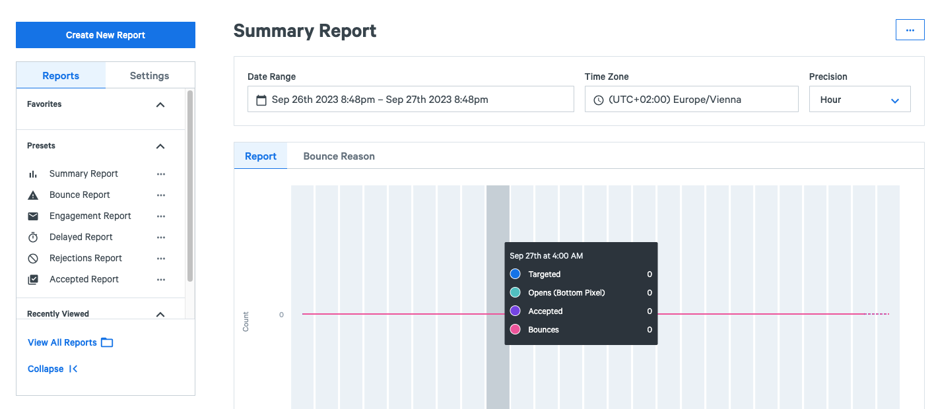Screen dimensions: 934x409
Task: Click the Summary Report bar chart icon
Action: click(33, 174)
